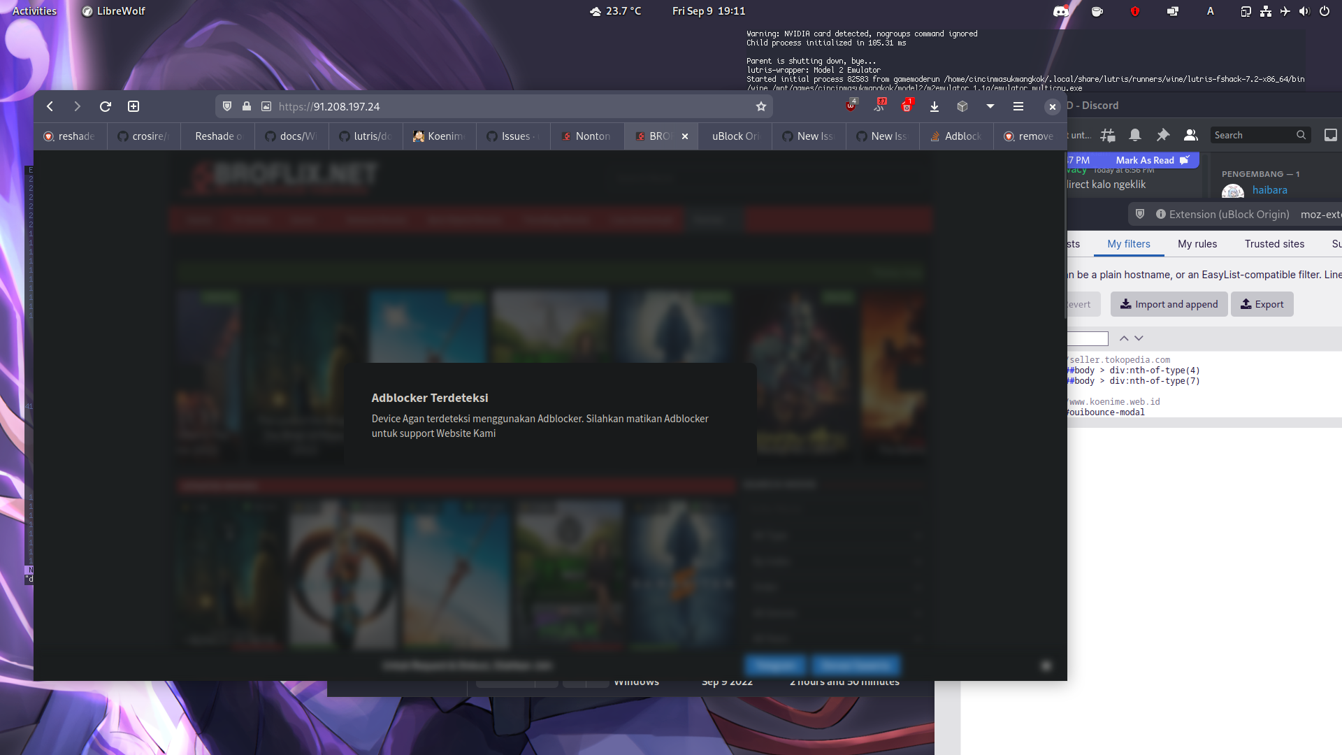Screen dimensions: 1342x755
Task: Click Import and append button
Action: click(x=1169, y=304)
